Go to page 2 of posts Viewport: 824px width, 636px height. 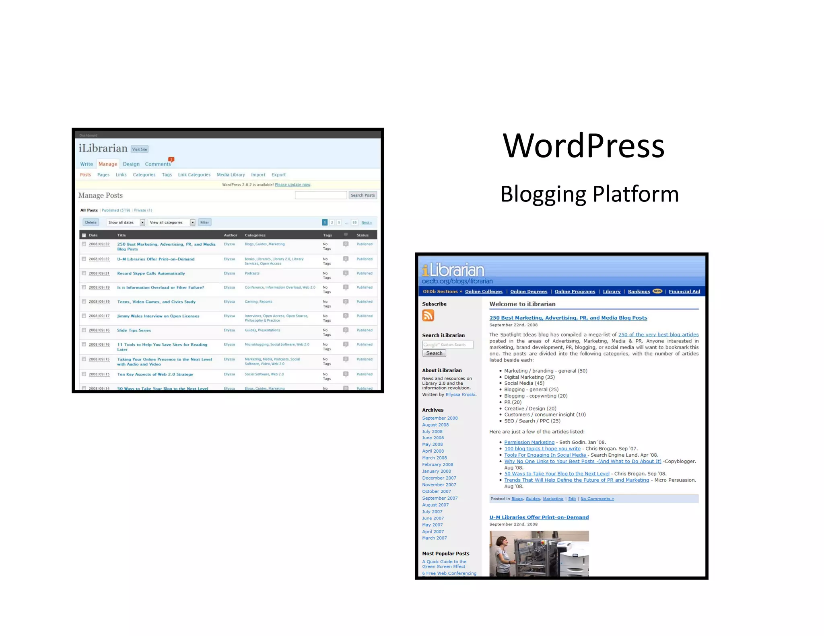pos(332,222)
